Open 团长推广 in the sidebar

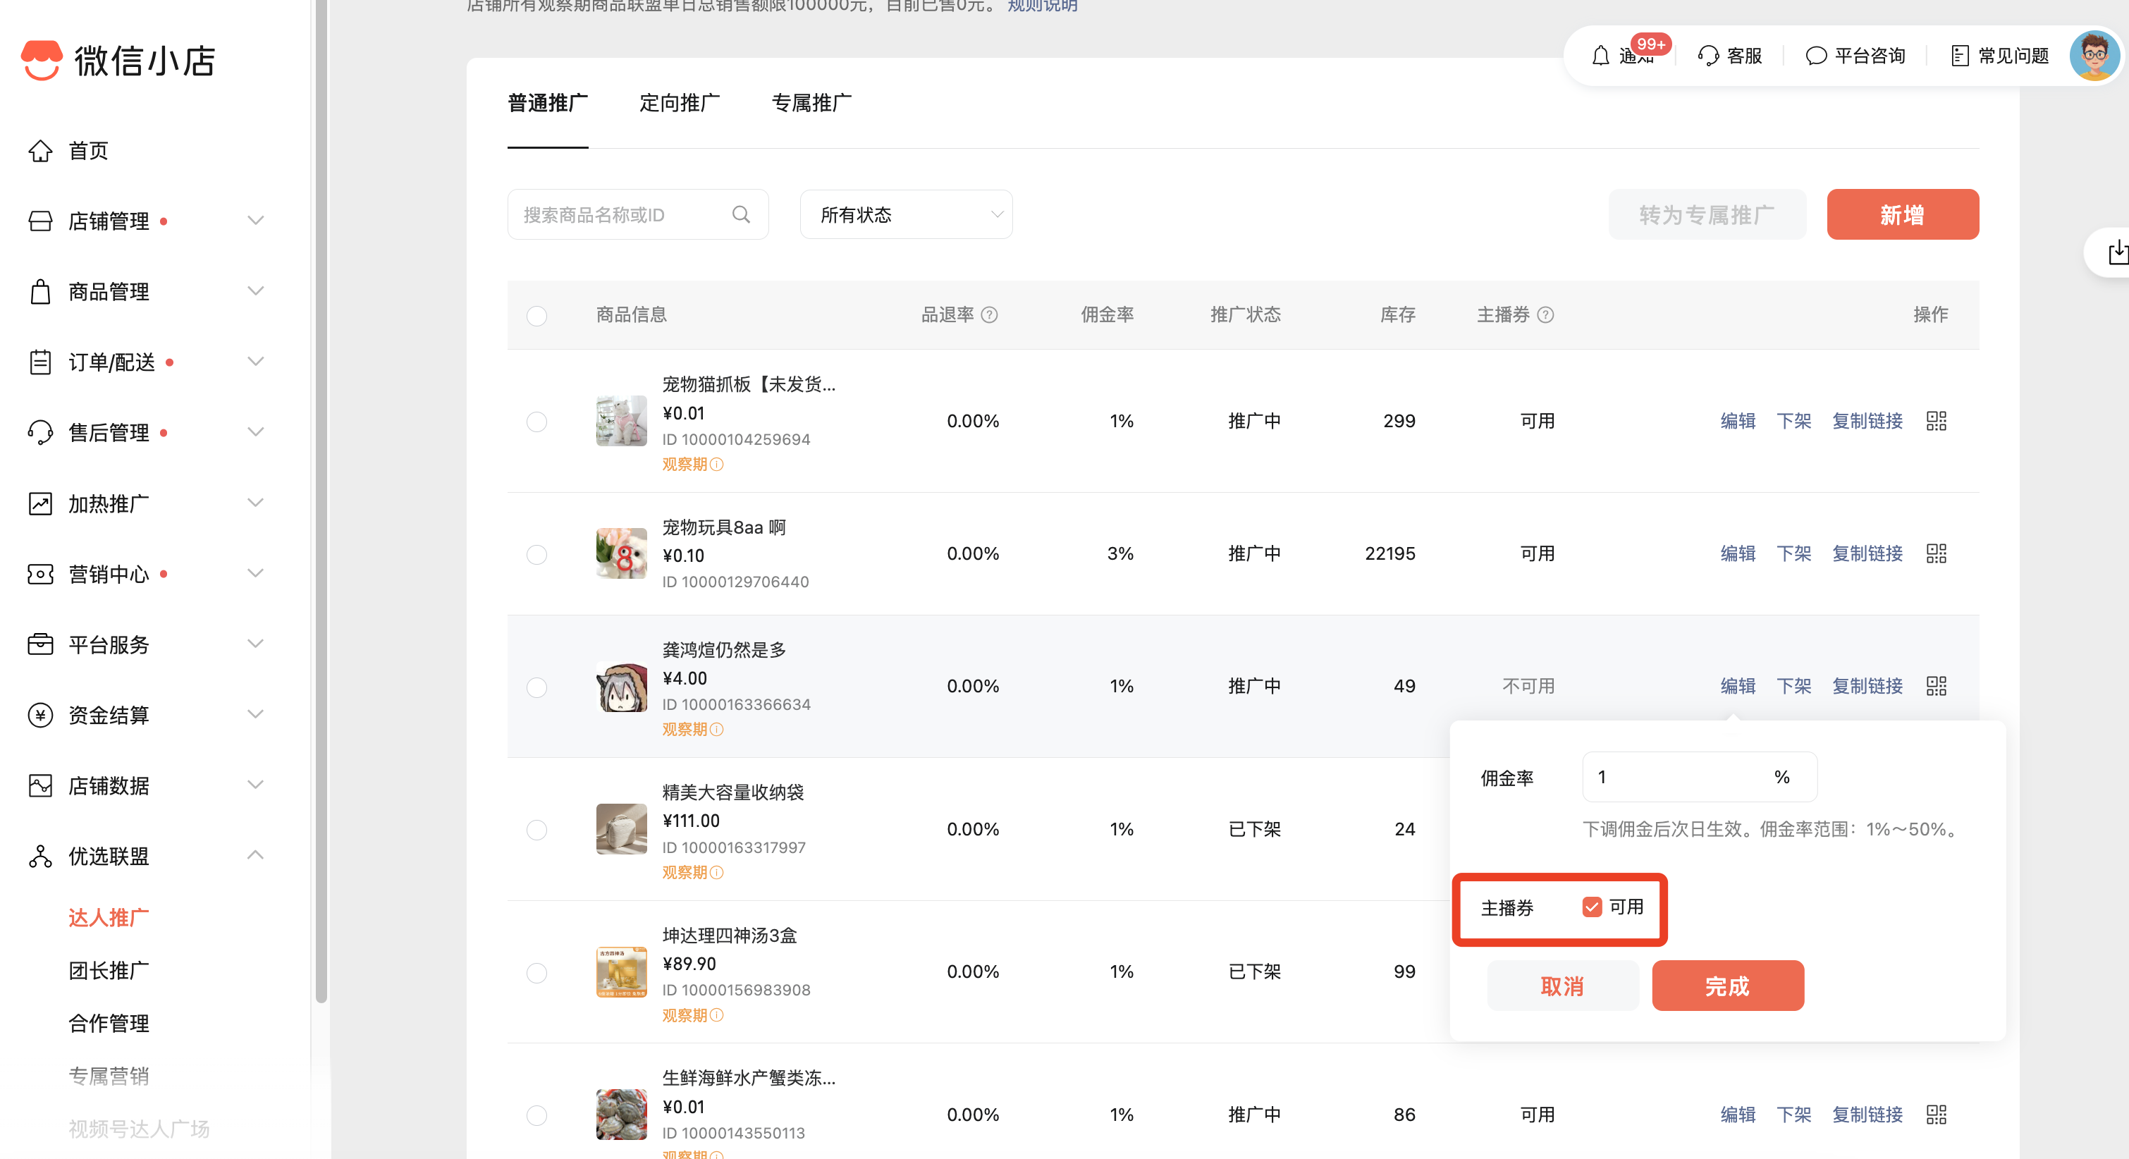109,971
